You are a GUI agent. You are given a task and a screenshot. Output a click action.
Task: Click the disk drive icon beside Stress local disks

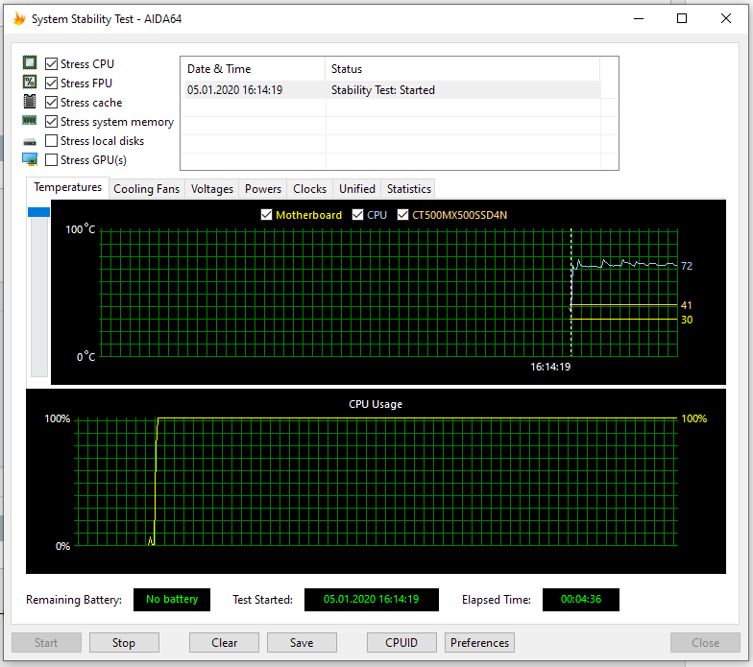(30, 142)
